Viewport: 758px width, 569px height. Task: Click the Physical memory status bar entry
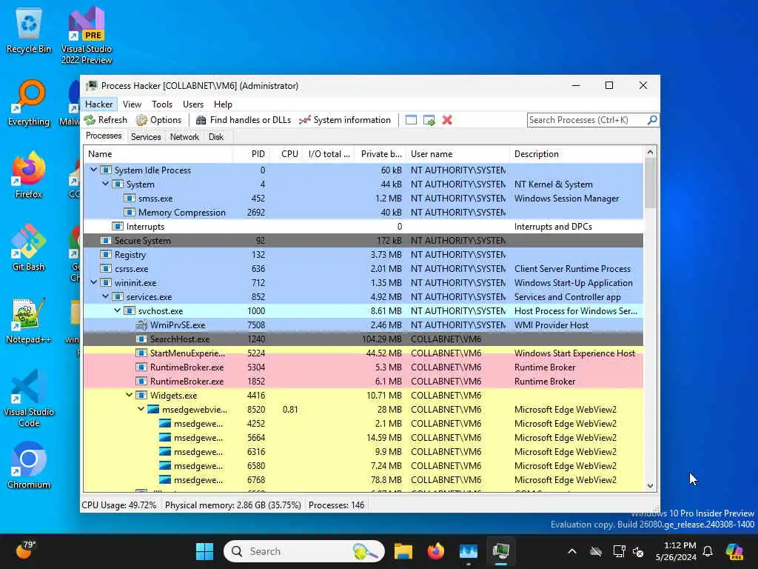233,505
